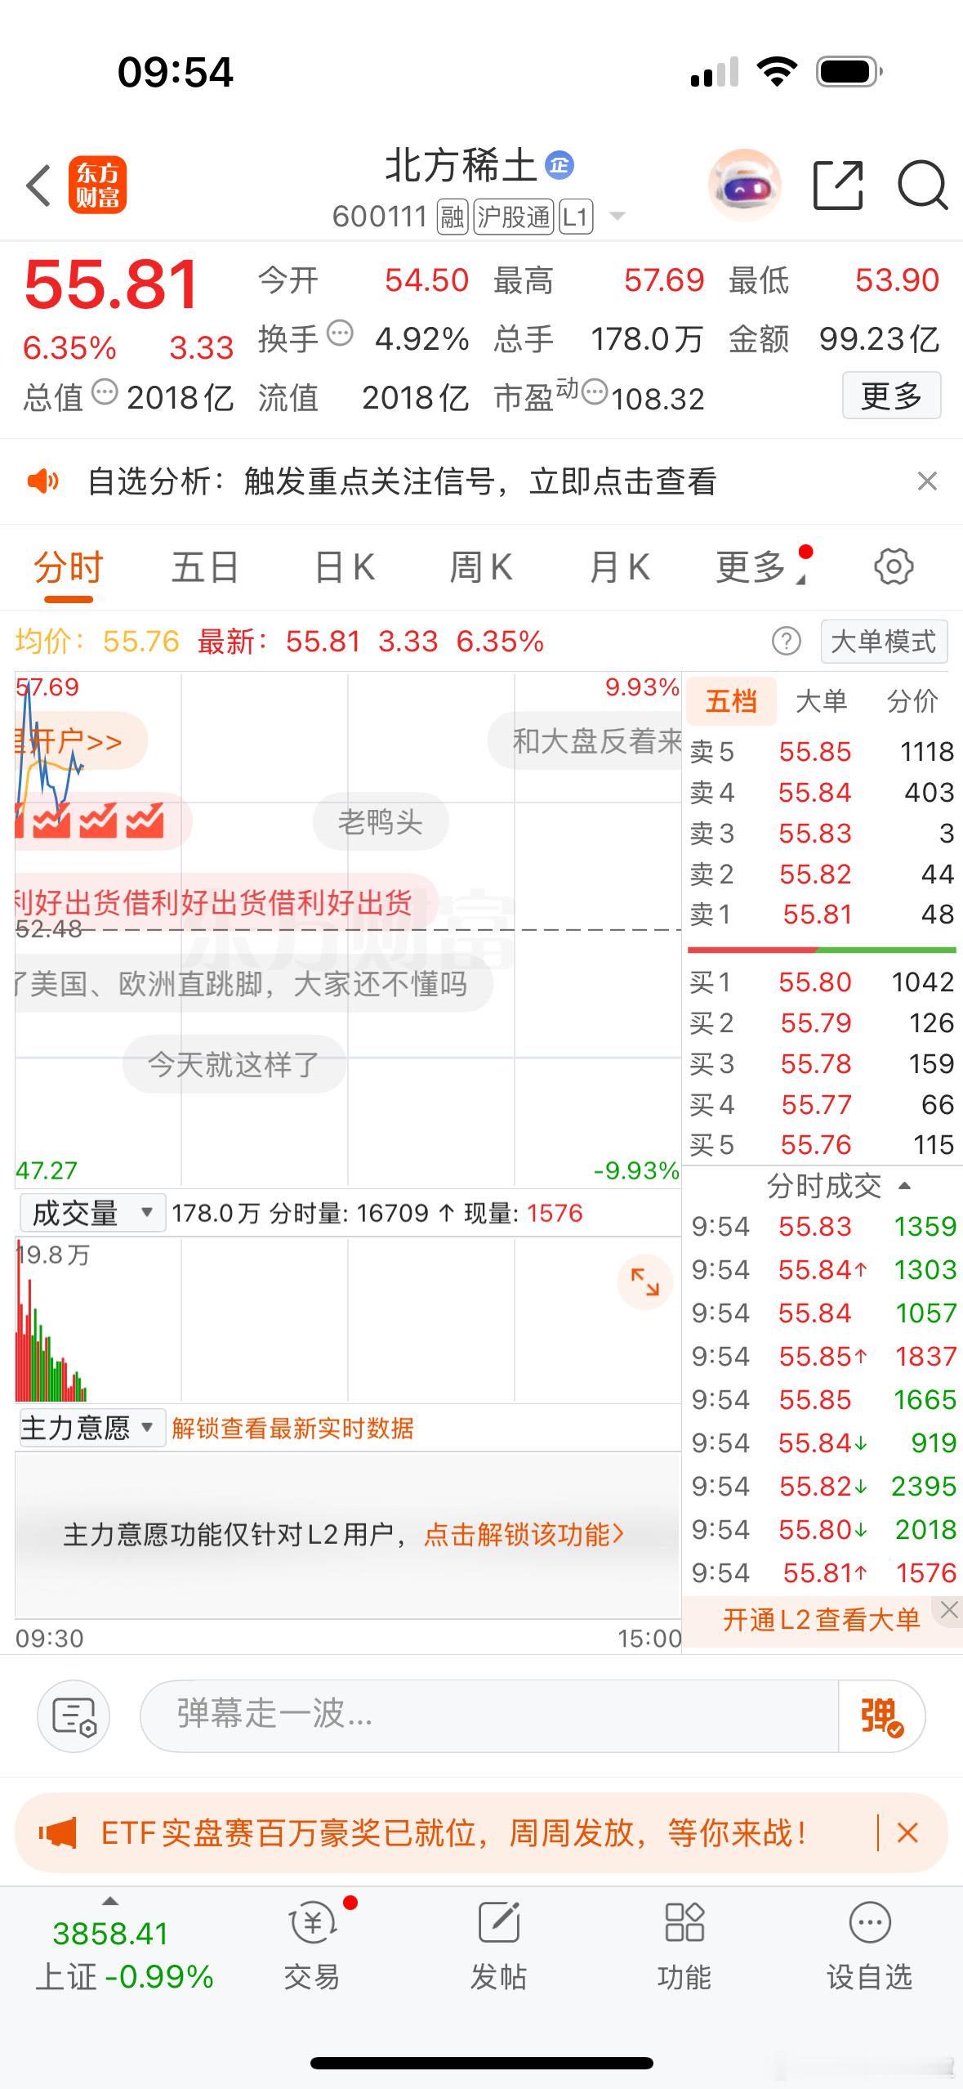Viewport: 963px width, 2089px height.
Task: Tap the 弹幕走一波 input field
Action: pyautogui.click(x=490, y=1716)
